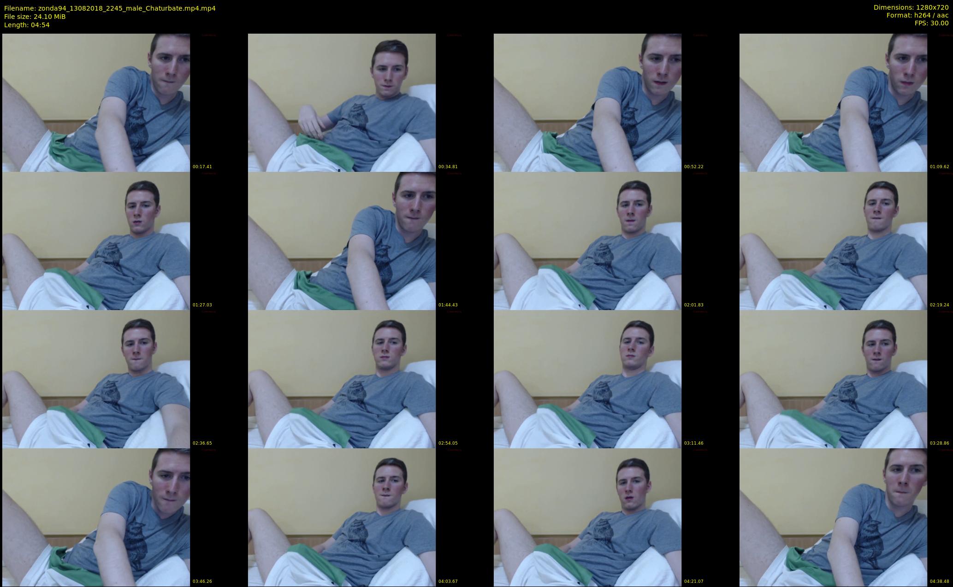Image resolution: width=953 pixels, height=587 pixels.
Task: Open the thumbnail marked 00:52.22
Action: tap(587, 102)
